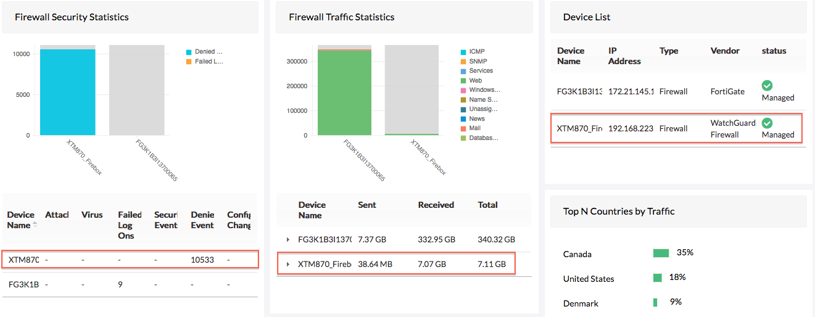The width and height of the screenshot is (815, 317).
Task: Click the Mail legend color square
Action: click(463, 128)
